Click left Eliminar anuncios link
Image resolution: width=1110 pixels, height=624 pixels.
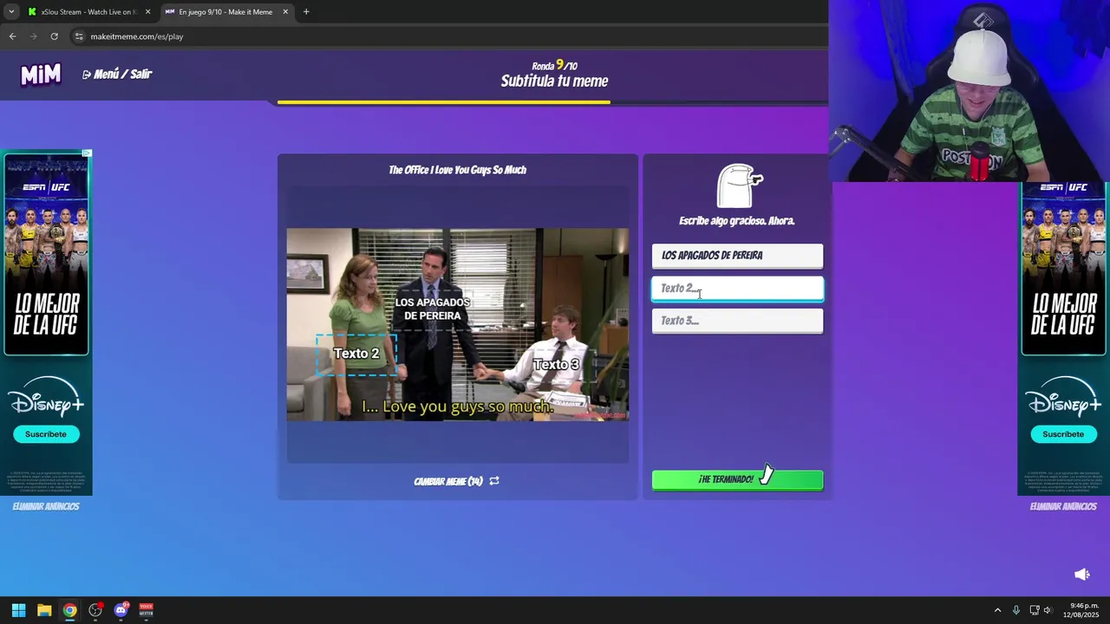click(46, 506)
